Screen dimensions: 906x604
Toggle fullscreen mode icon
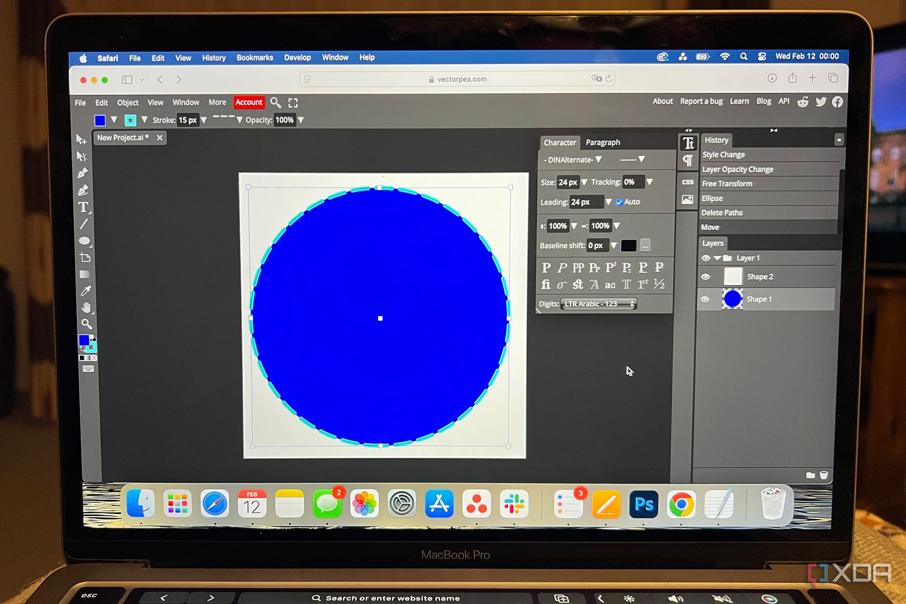click(293, 103)
